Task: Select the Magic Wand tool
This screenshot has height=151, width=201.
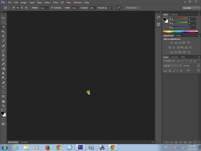Action: (x=3, y=32)
